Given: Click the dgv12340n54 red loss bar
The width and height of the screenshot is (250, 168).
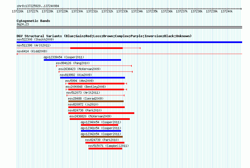Looking at the screenshot, I should (x=99, y=125).
